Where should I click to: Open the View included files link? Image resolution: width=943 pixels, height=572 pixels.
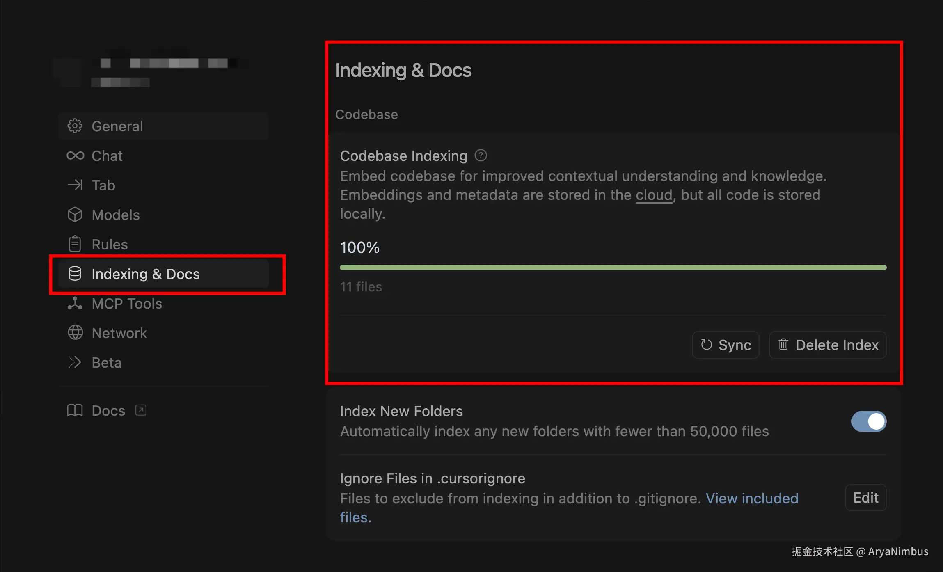pyautogui.click(x=751, y=499)
